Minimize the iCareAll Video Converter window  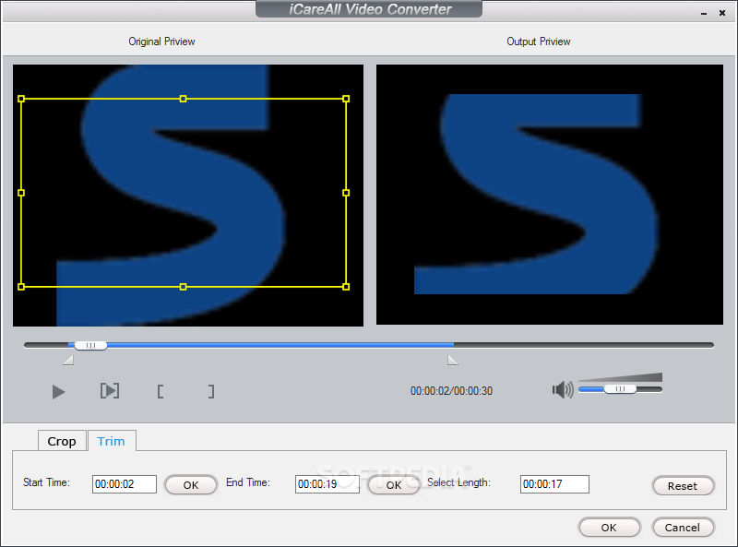click(x=704, y=14)
